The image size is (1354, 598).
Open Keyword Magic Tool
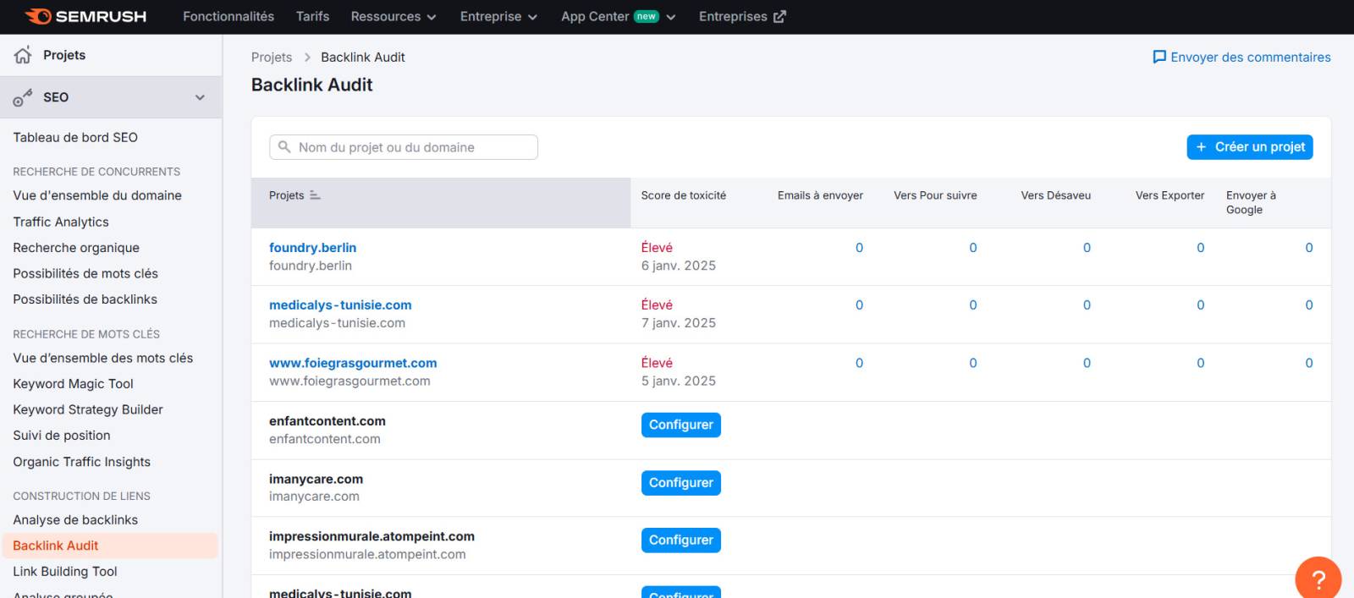pos(73,384)
